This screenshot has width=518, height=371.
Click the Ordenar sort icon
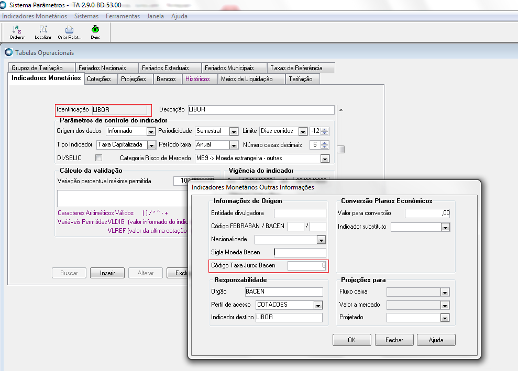click(x=17, y=29)
